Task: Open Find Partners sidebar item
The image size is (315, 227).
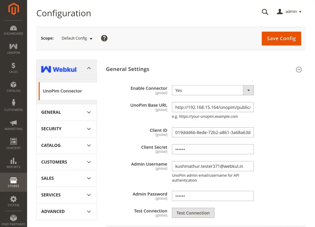Action: (x=13, y=220)
